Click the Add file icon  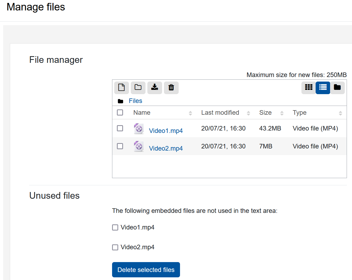[x=121, y=88]
